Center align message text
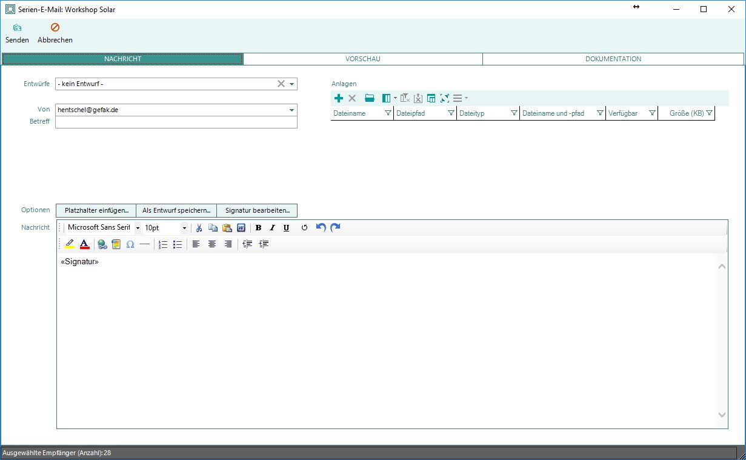The height and width of the screenshot is (460, 746). pyautogui.click(x=211, y=244)
